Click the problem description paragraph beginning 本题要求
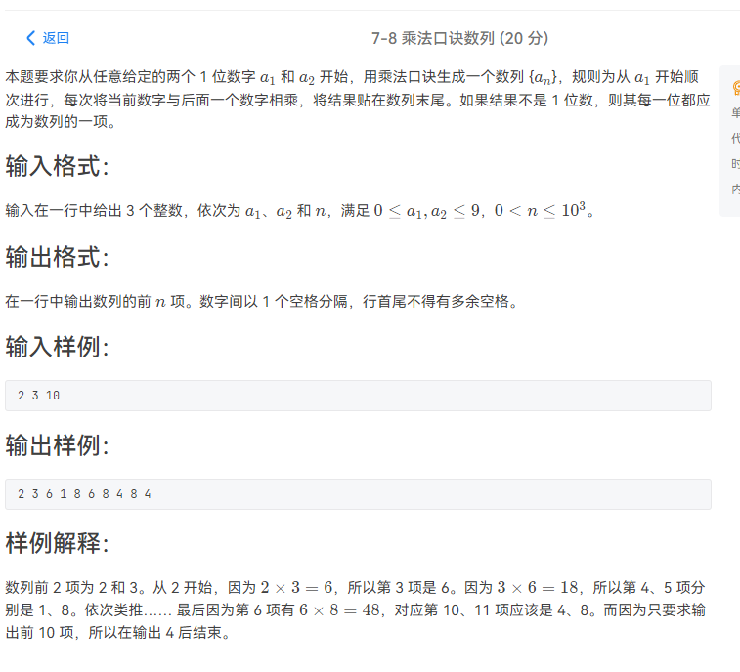The image size is (740, 672). 358,99
